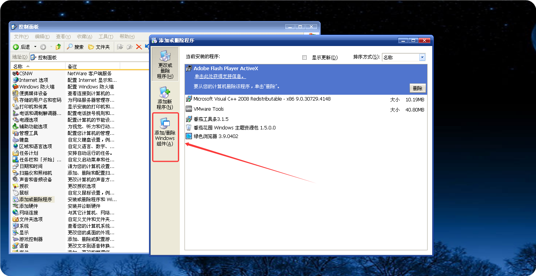Select 绿色浏览器 3.9.0402 entry
Image resolution: width=536 pixels, height=276 pixels.
(306, 136)
